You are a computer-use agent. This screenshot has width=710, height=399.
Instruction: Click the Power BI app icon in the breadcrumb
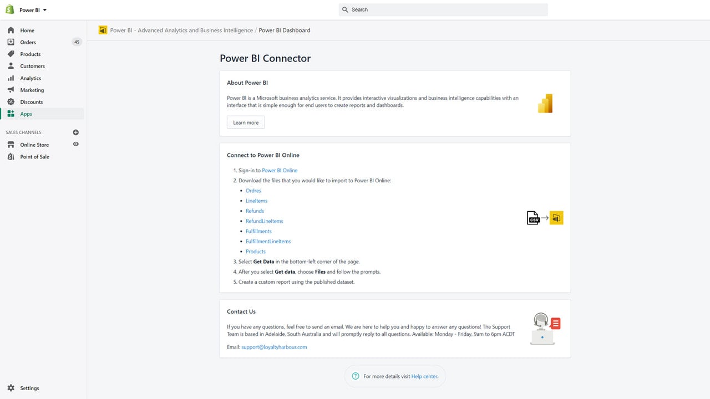click(x=103, y=30)
